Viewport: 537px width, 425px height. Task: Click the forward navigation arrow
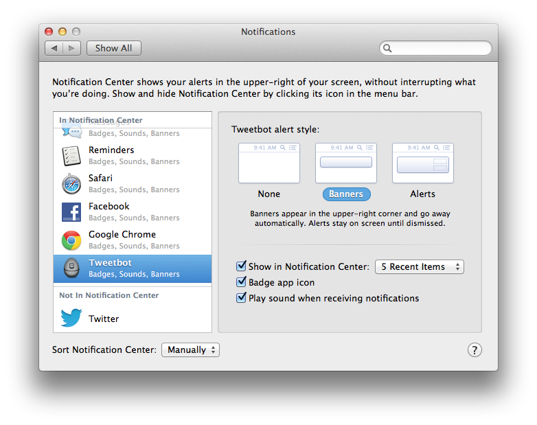(x=73, y=48)
